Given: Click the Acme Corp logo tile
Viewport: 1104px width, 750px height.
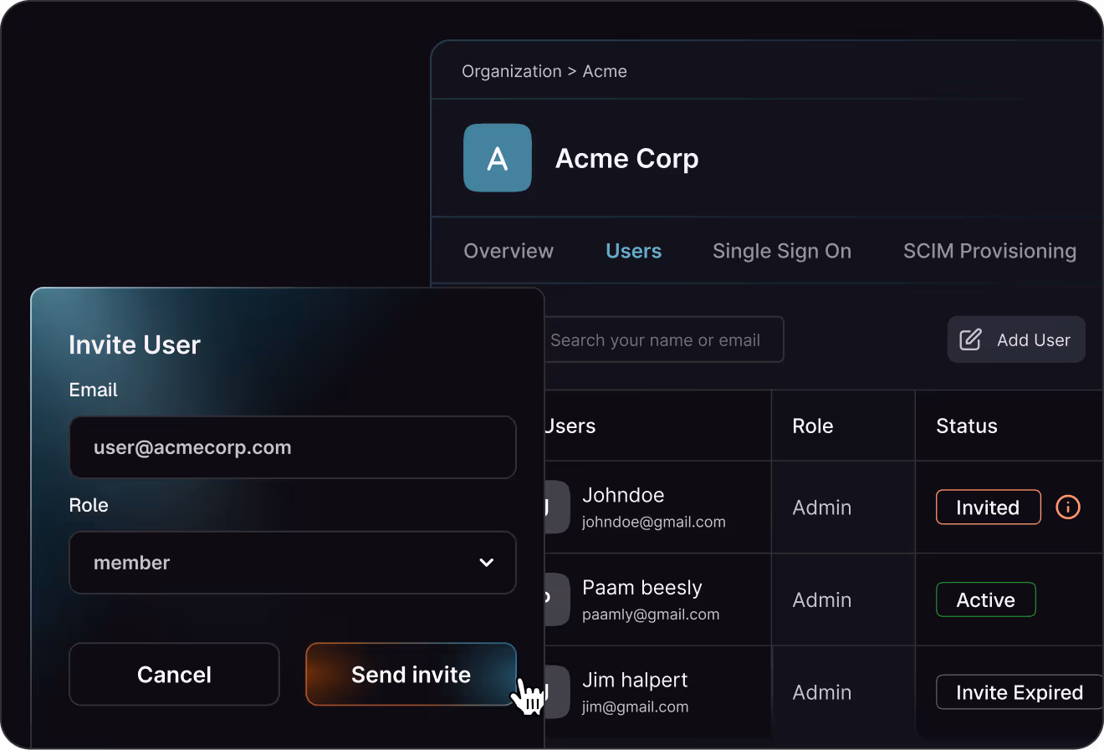Looking at the screenshot, I should [x=498, y=158].
